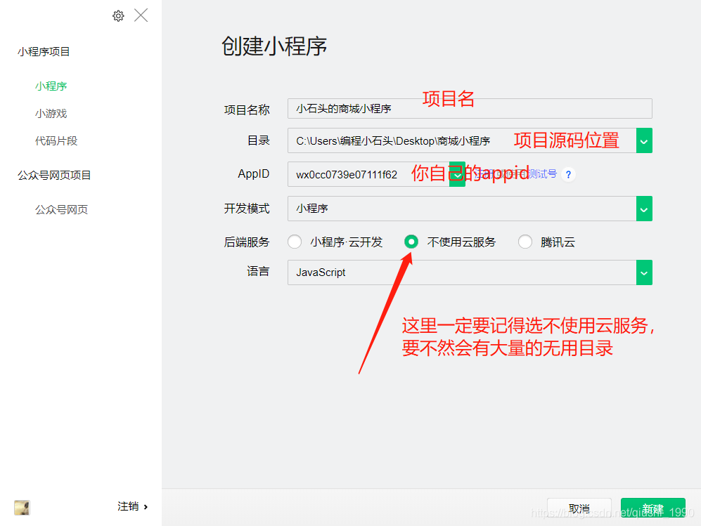
Task: Open the 目录 directory picker dropdown arrow
Action: 644,140
